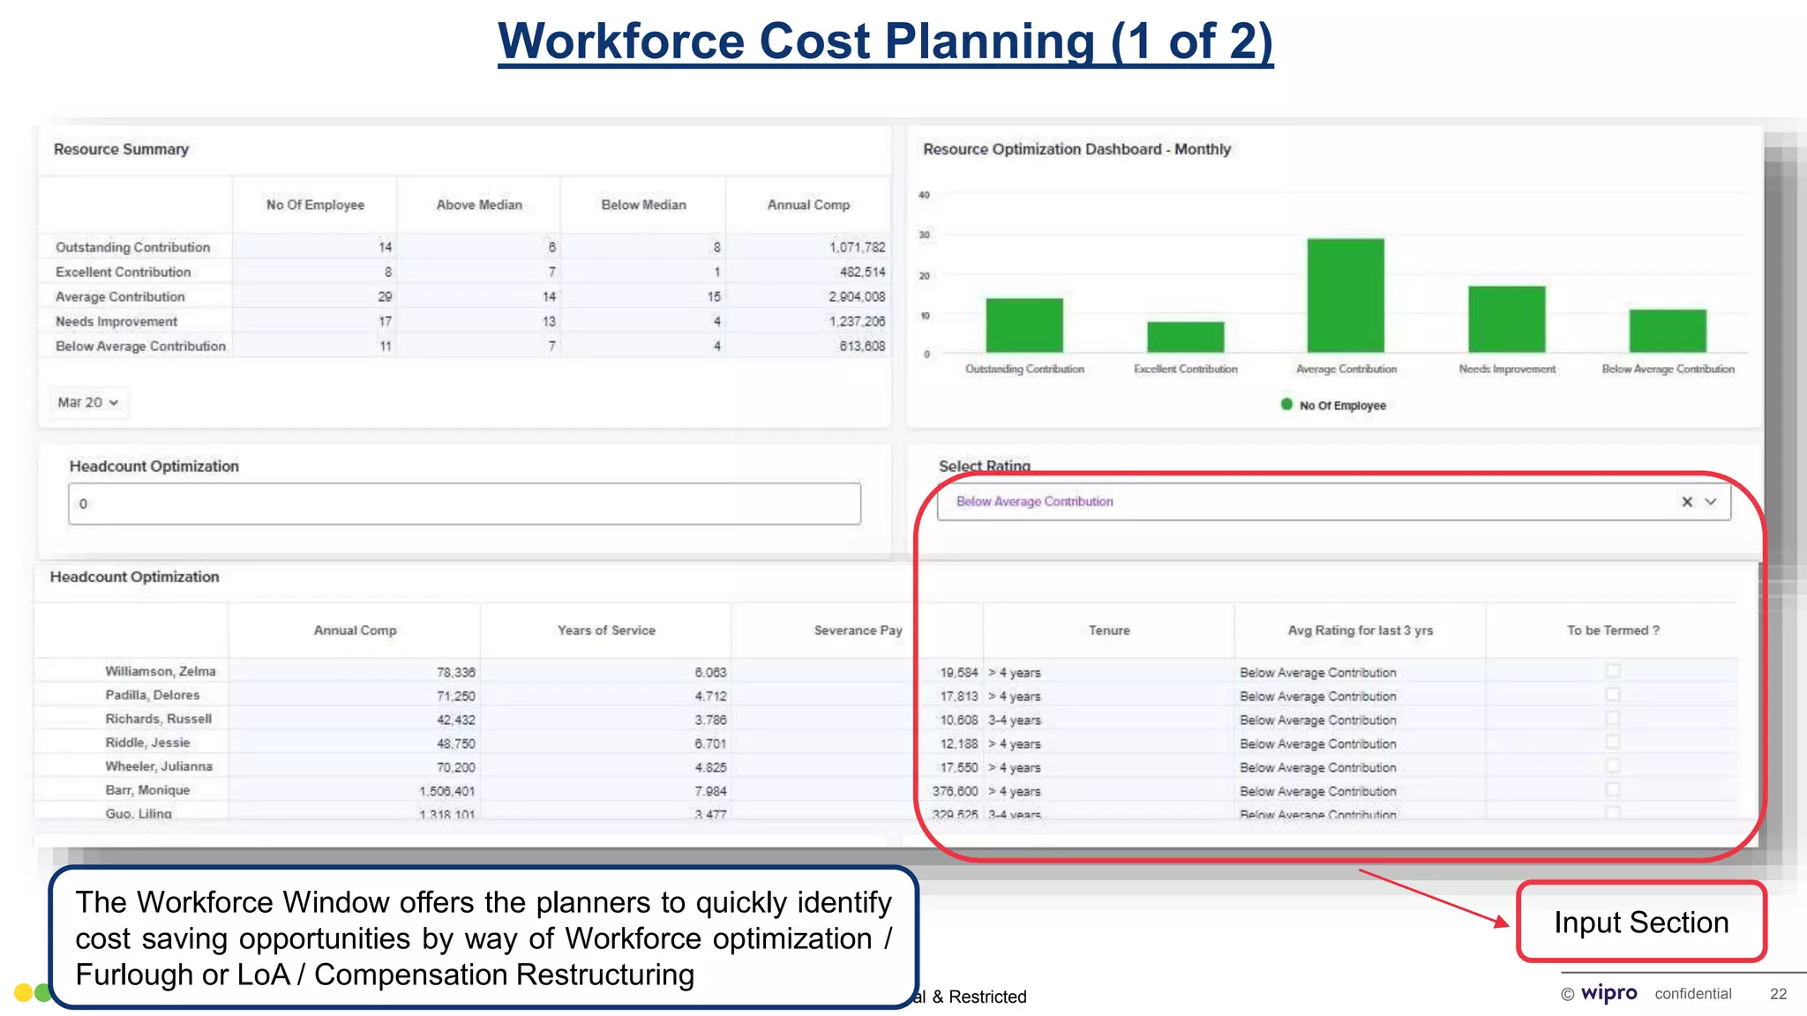1807x1016 pixels.
Task: Click employee name Padilla, Delores
Action: tap(153, 695)
